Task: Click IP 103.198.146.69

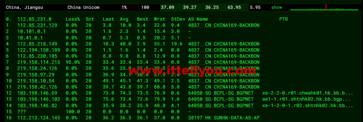Action: click(37, 93)
